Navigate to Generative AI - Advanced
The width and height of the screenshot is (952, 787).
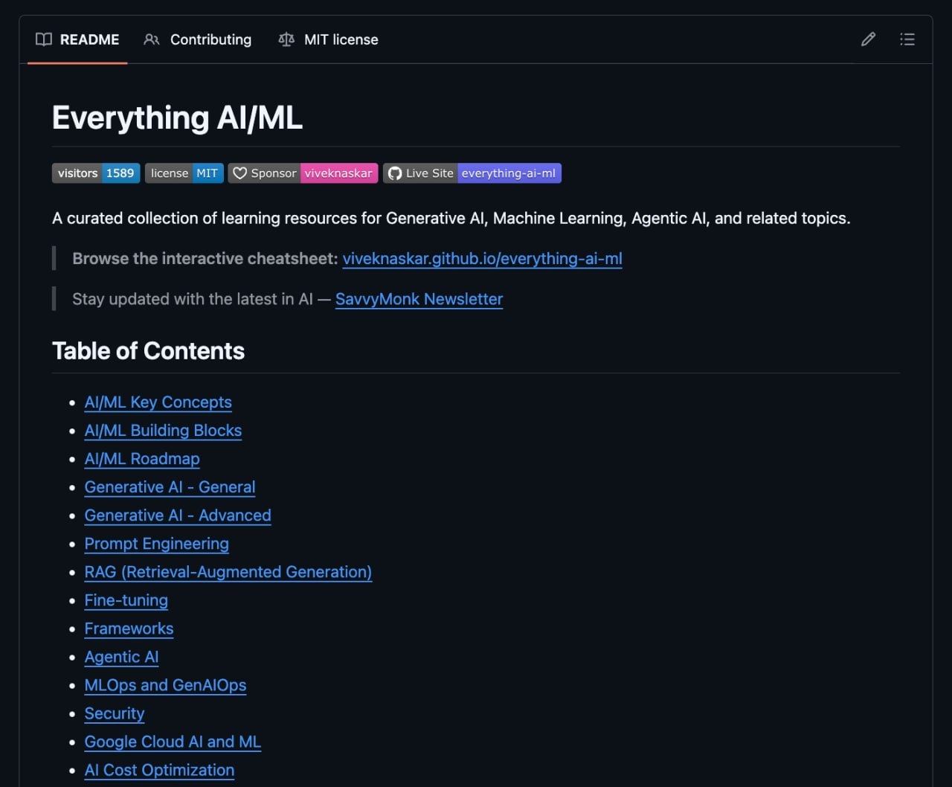(x=178, y=515)
